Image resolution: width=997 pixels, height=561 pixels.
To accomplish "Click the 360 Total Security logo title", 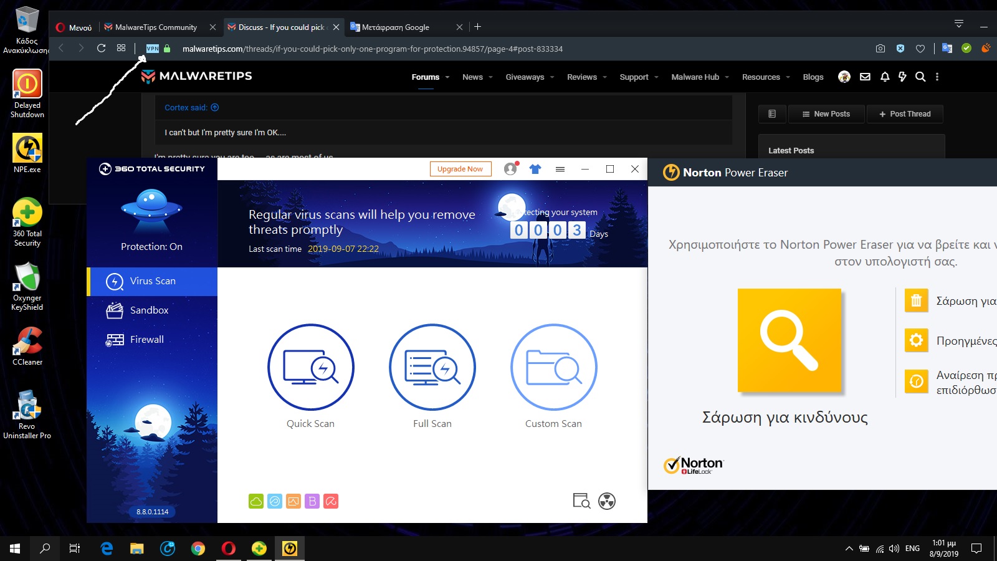I will click(152, 169).
